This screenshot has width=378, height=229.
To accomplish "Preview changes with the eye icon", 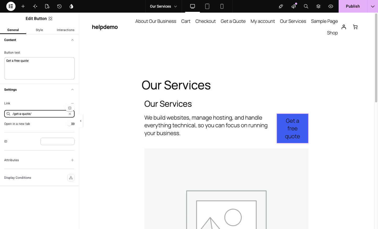I will [331, 6].
